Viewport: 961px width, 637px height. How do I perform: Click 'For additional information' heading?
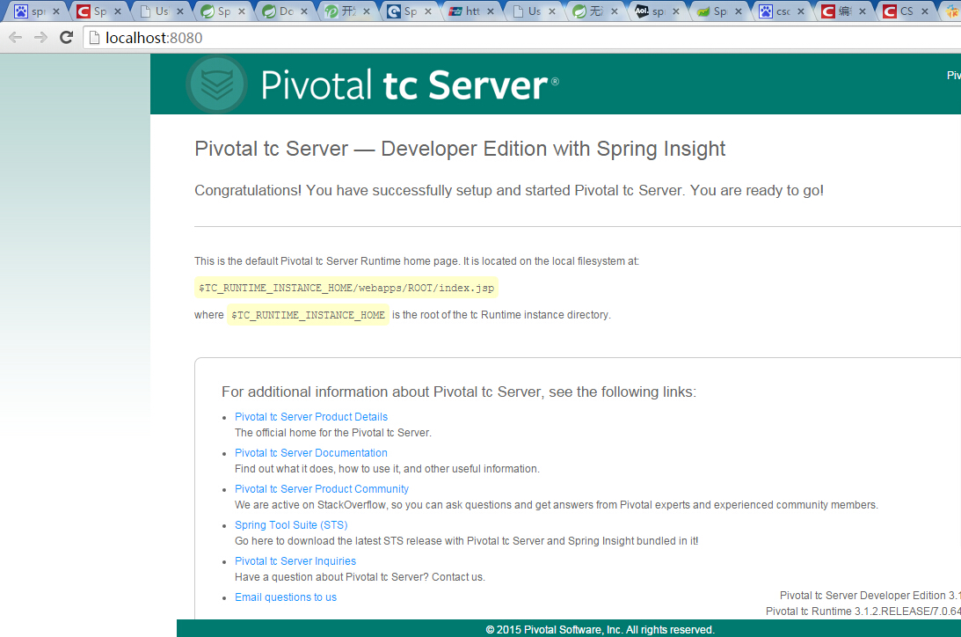point(459,392)
